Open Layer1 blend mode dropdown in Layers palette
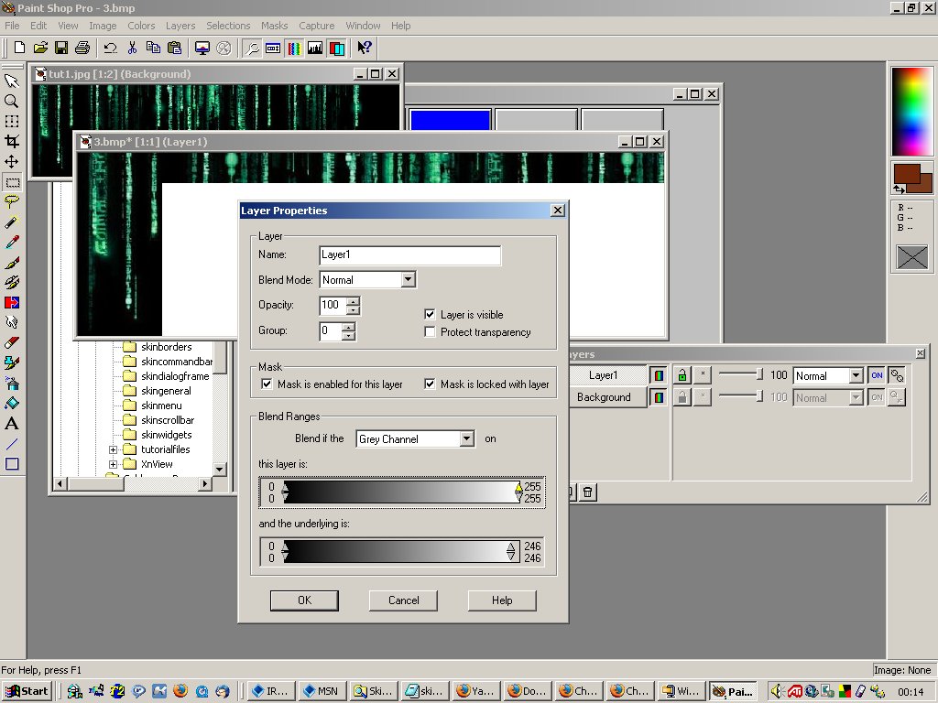Image resolution: width=938 pixels, height=703 pixels. pyautogui.click(x=856, y=375)
